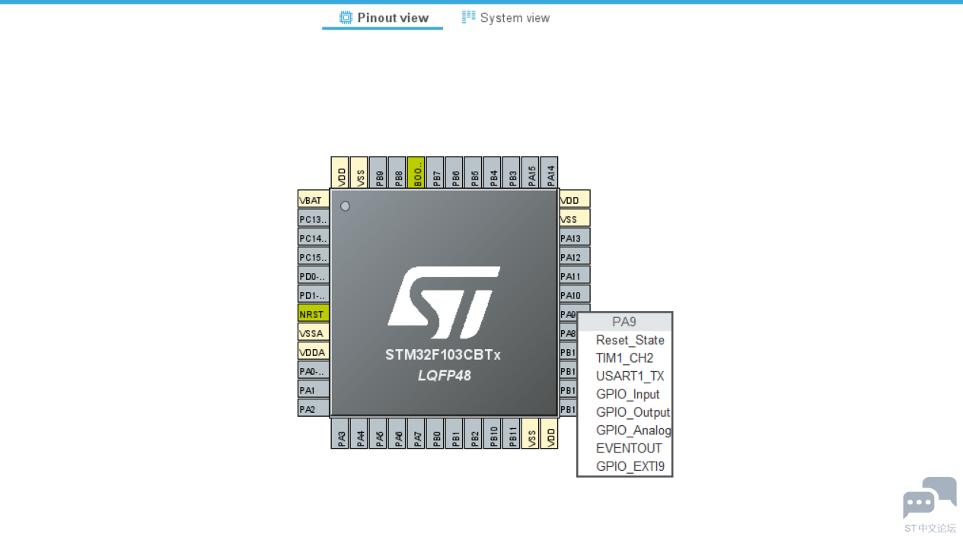Click the PC14.. pin
963x540 pixels.
pyautogui.click(x=314, y=237)
